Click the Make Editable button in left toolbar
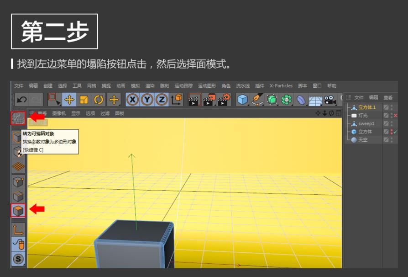This screenshot has height=277, width=408. [18, 118]
